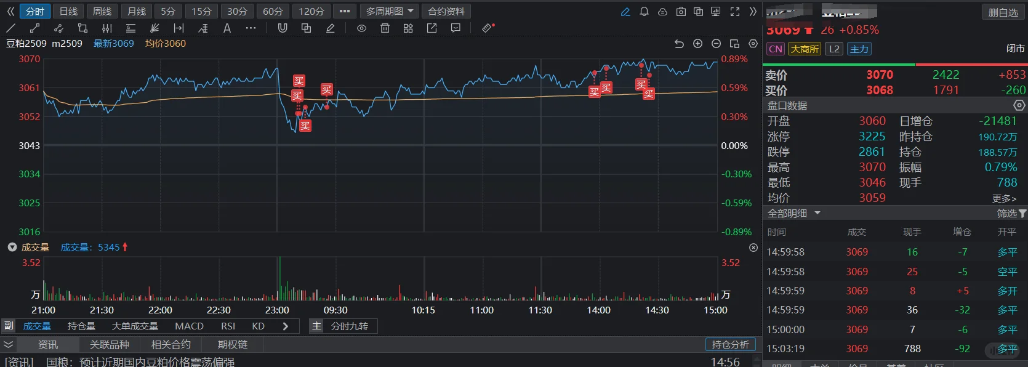Open price alert bell icon
1028x367 pixels.
coord(644,12)
